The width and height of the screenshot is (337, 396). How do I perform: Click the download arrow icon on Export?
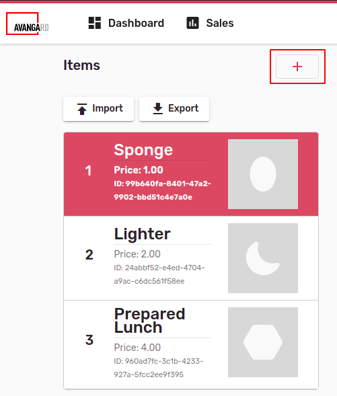[x=158, y=109]
